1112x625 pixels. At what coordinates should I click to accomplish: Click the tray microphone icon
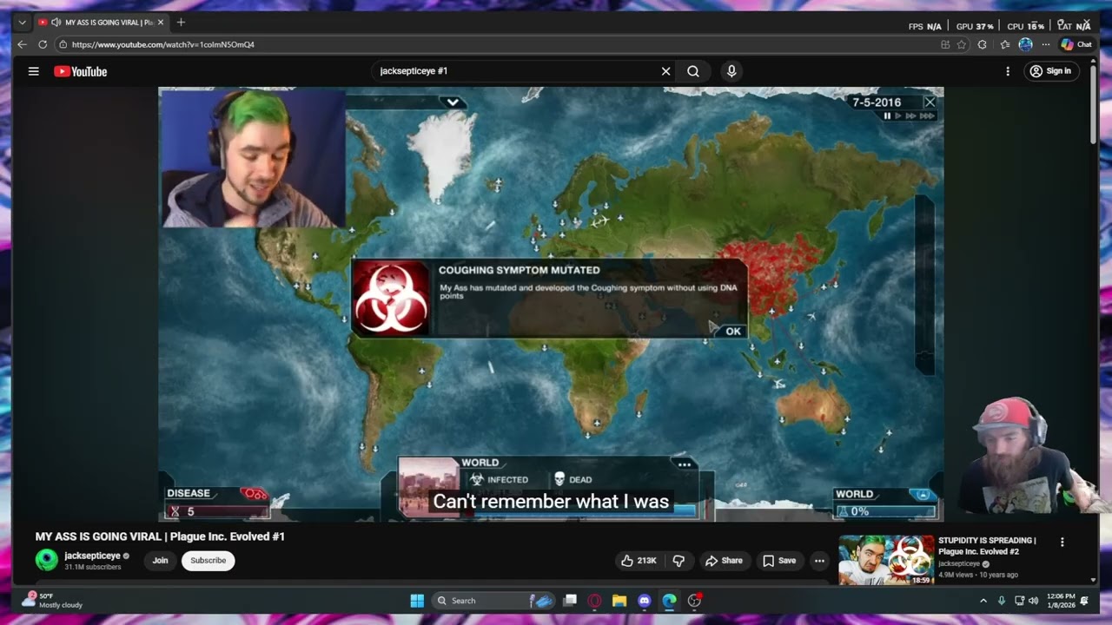coord(1002,600)
